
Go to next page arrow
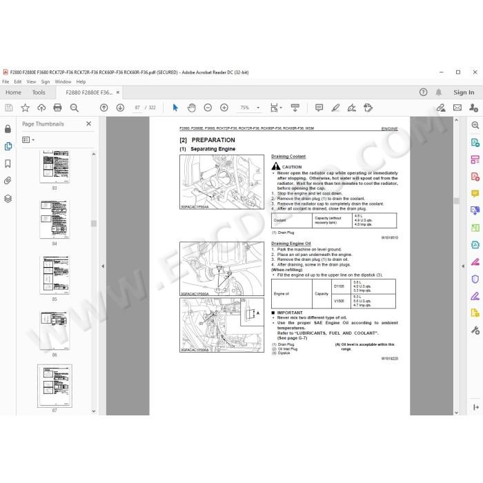pyautogui.click(x=120, y=108)
